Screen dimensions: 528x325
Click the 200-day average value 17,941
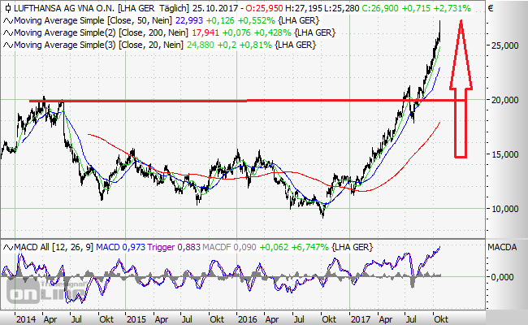point(206,32)
